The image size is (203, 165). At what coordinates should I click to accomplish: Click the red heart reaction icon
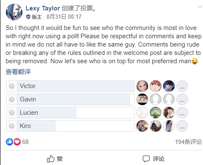click(x=17, y=142)
